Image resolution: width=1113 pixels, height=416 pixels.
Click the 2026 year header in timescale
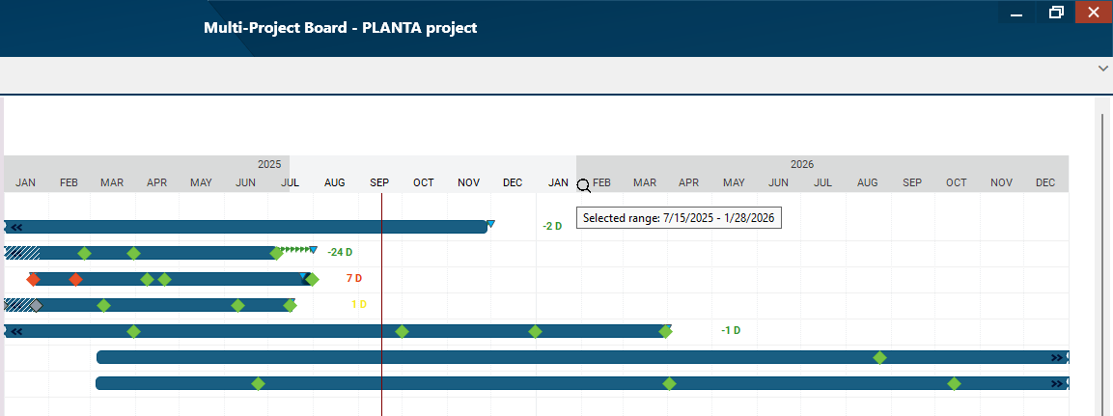tap(801, 165)
